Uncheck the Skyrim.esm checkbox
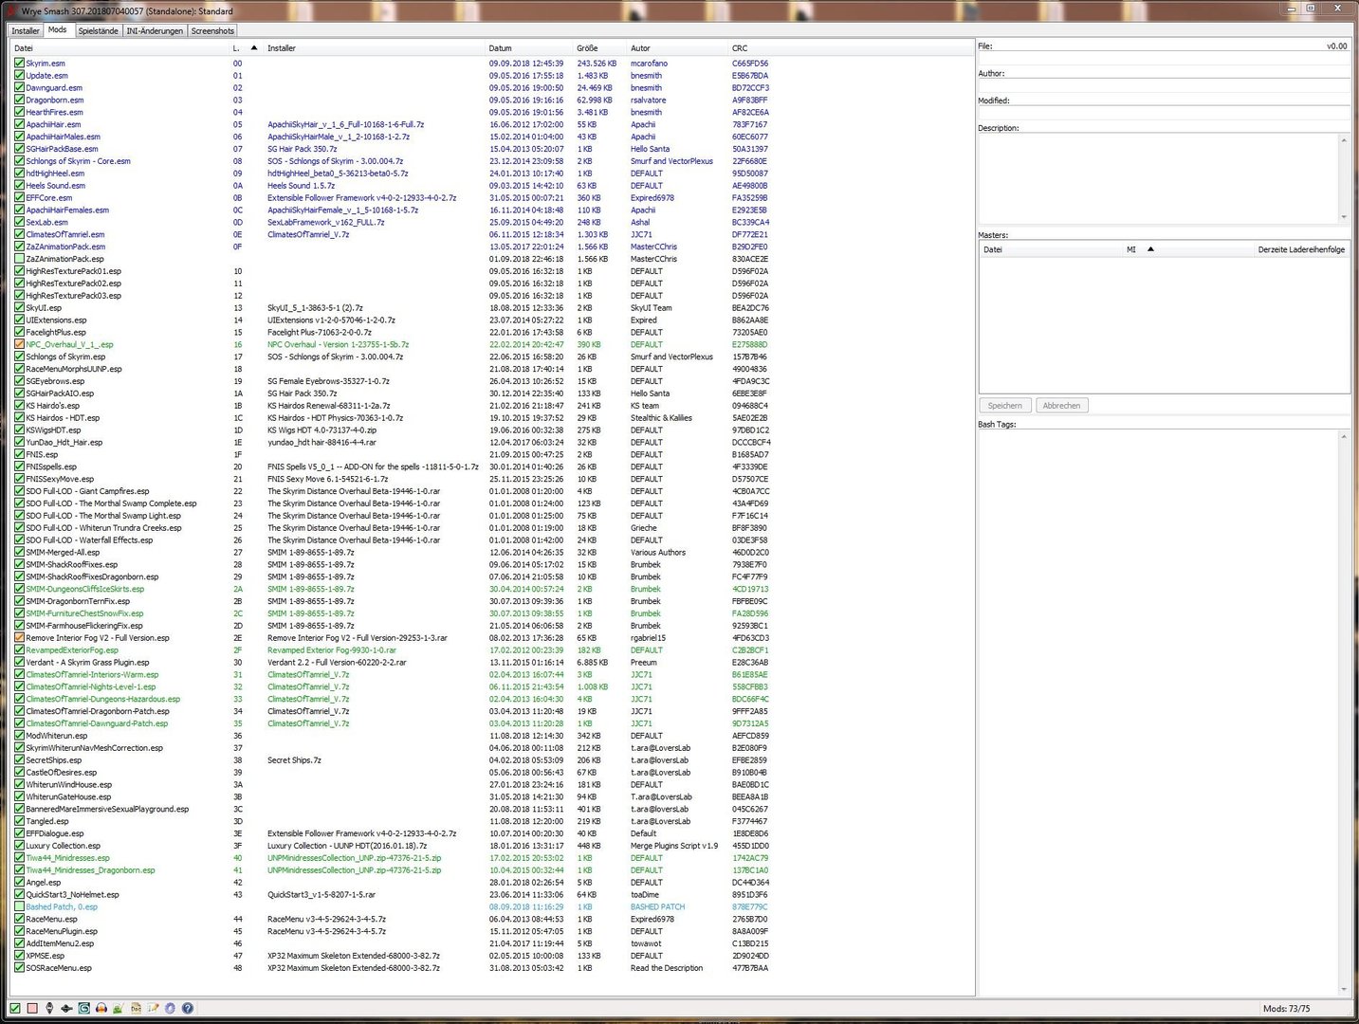The image size is (1359, 1024). tap(19, 64)
